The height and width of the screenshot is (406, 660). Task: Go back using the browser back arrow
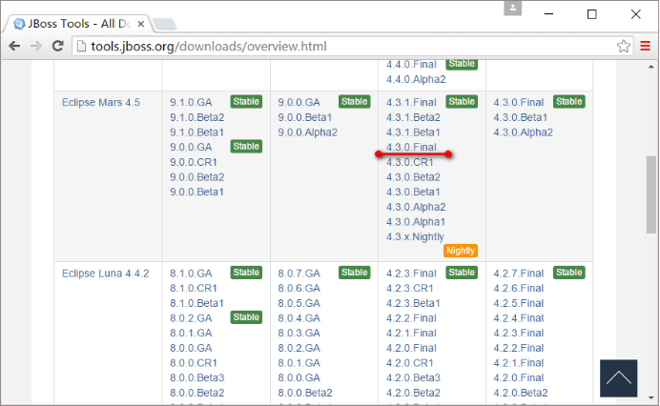14,46
